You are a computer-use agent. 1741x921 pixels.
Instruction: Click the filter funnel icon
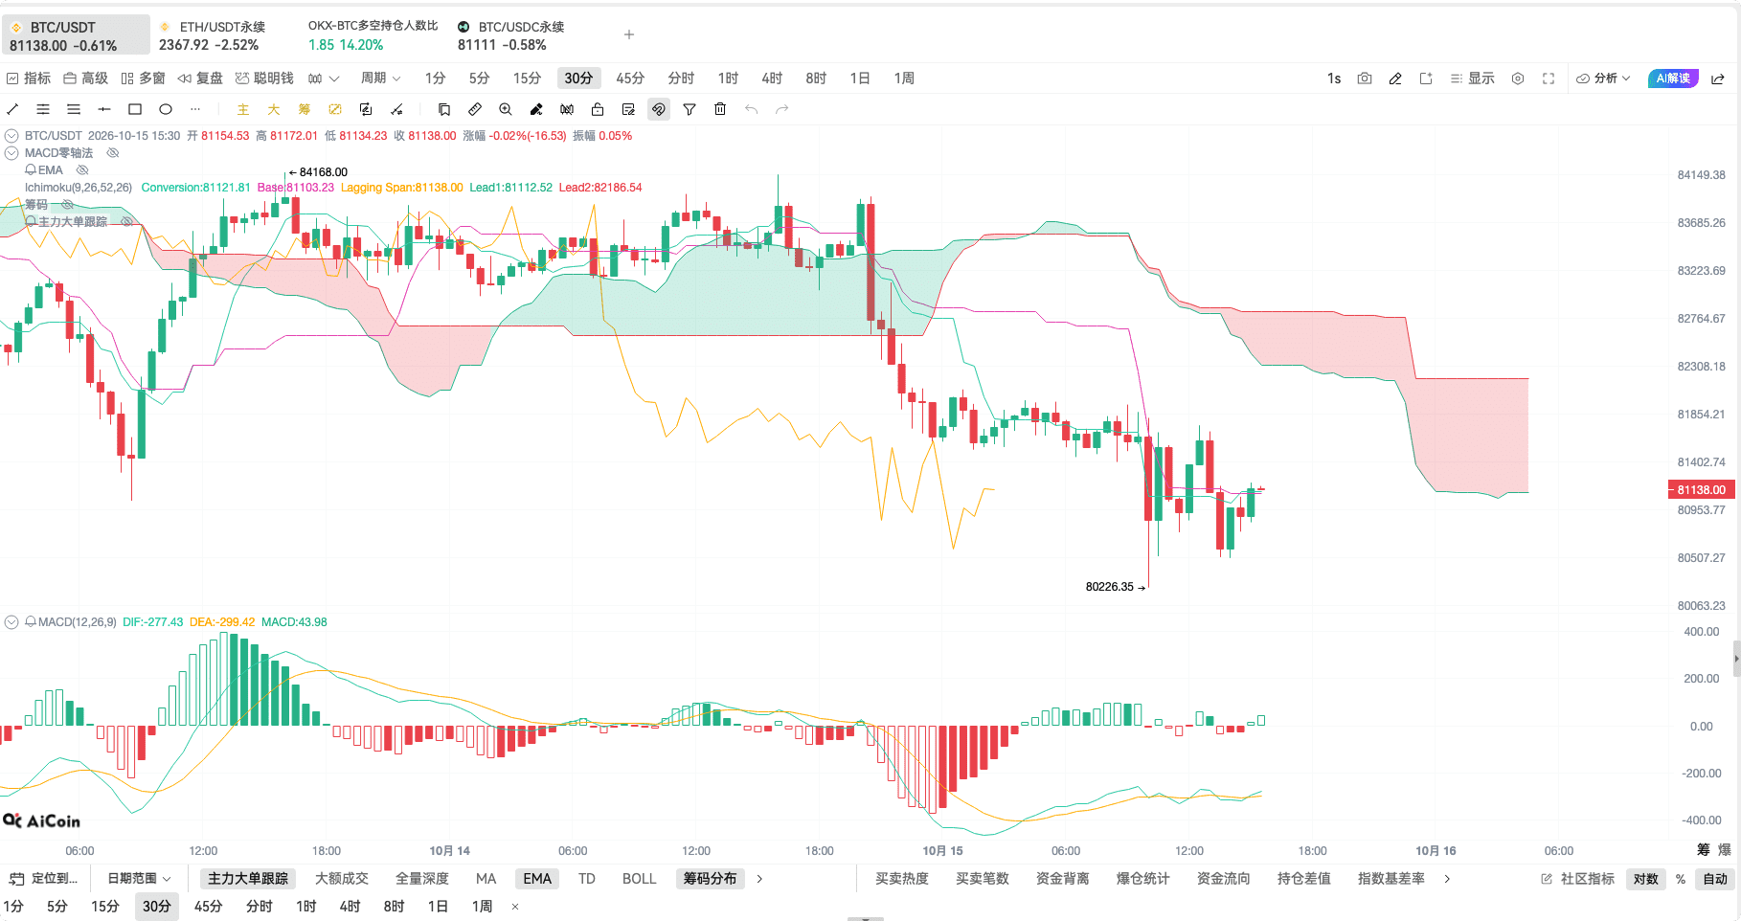point(690,109)
